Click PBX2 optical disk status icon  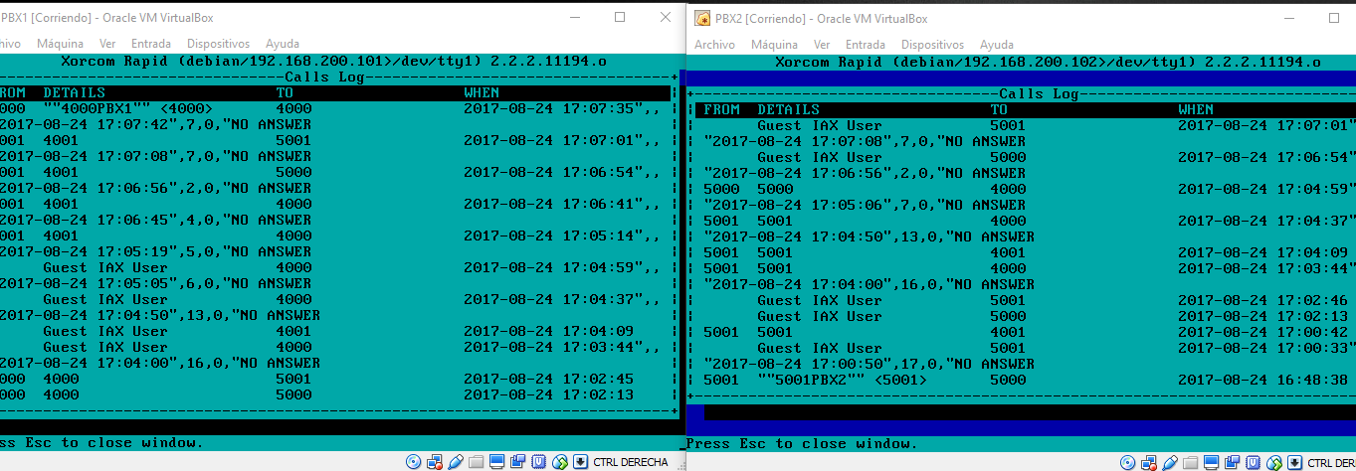[x=1127, y=462]
